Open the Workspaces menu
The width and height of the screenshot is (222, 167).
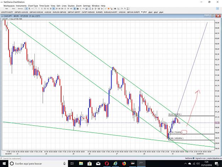[x=9, y=6]
